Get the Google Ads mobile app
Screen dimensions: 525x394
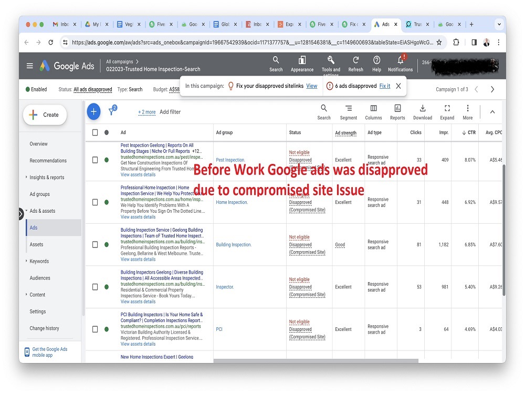(x=46, y=352)
